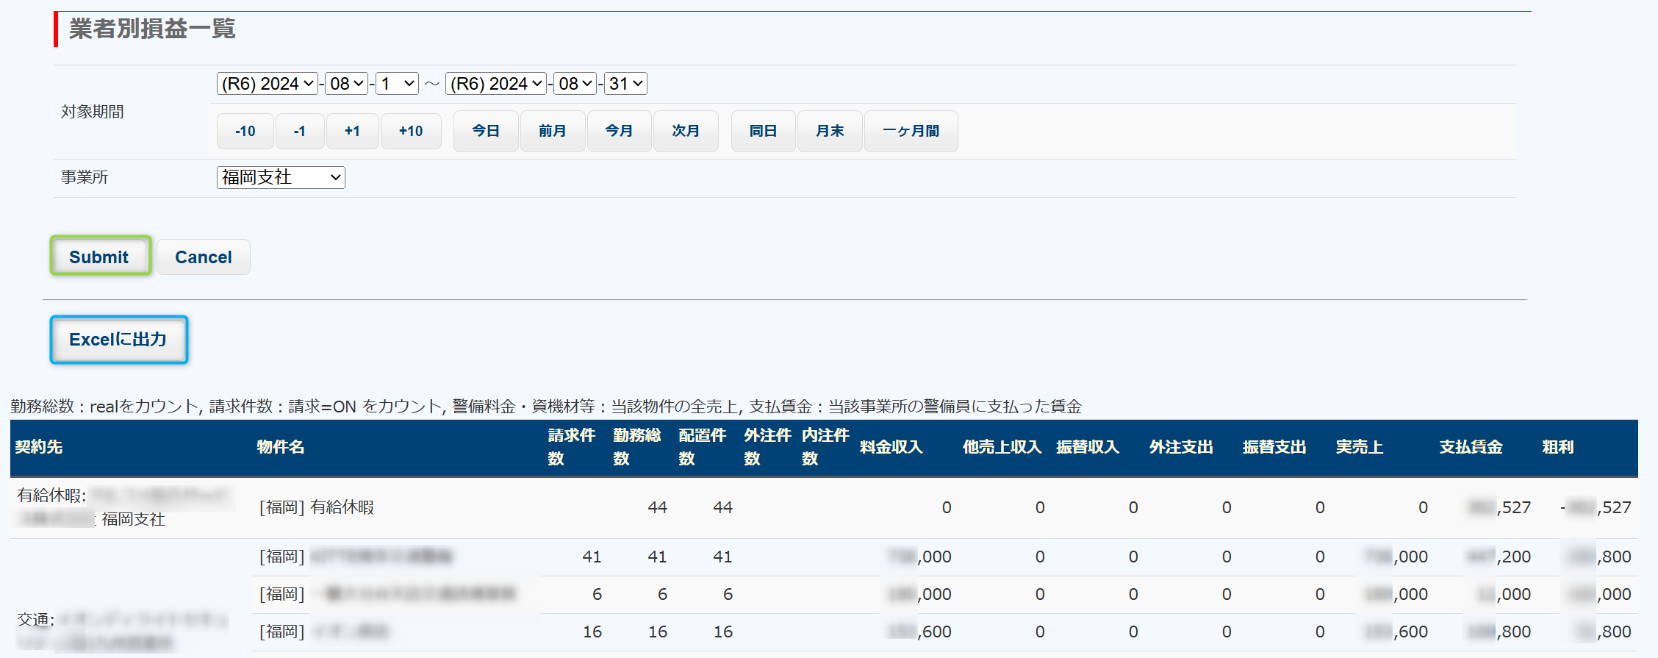Set the end date with 月末
The image size is (1658, 658).
click(829, 132)
